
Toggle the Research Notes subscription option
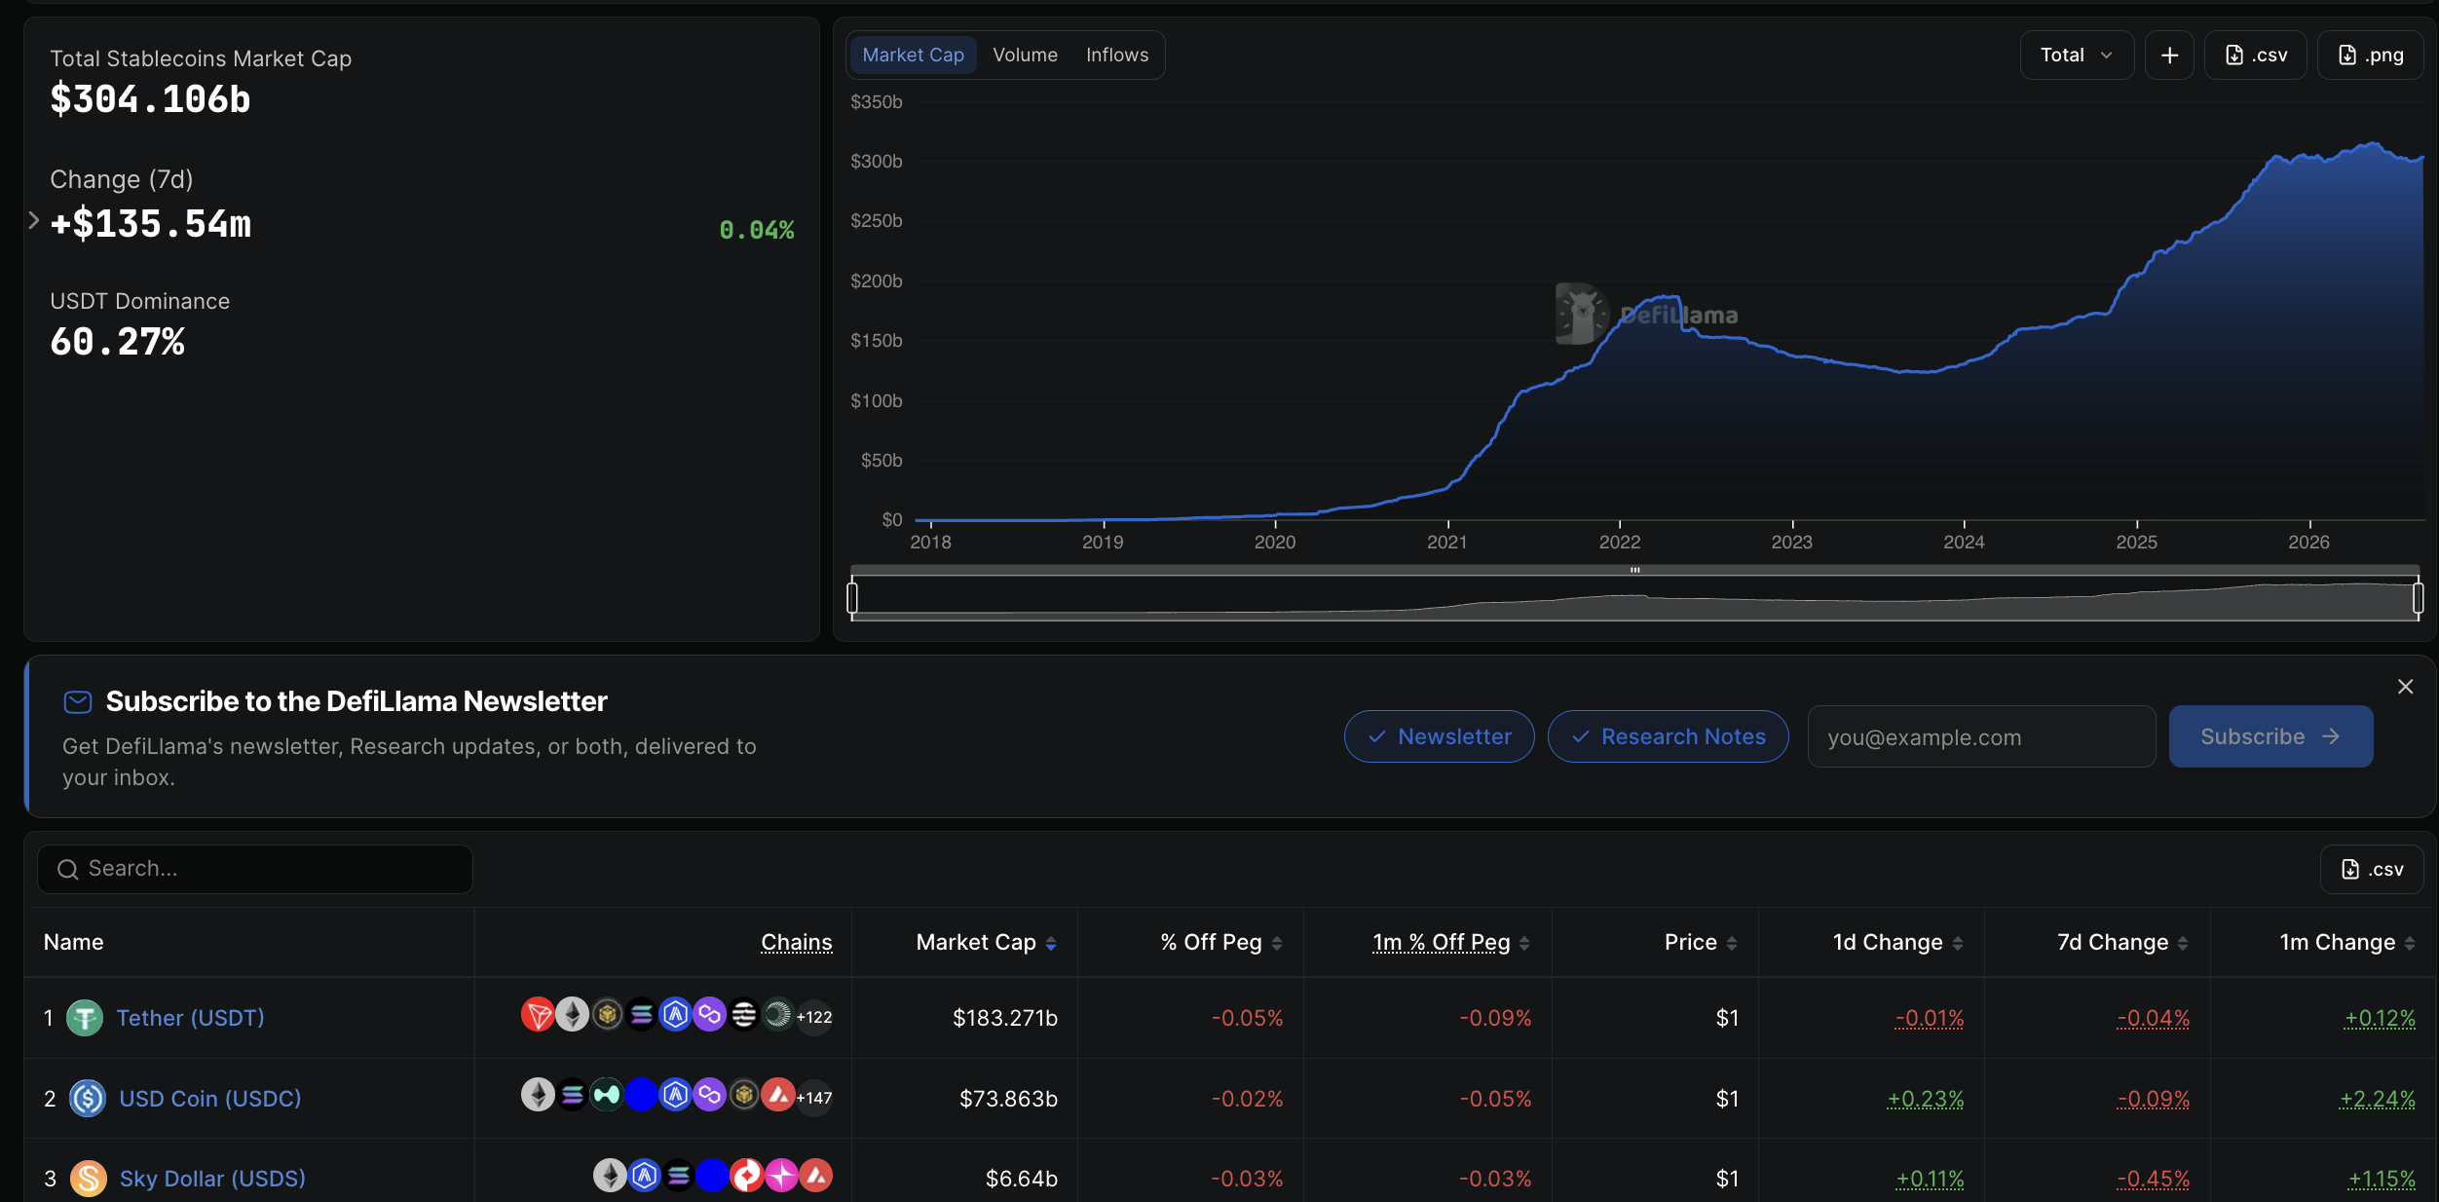pyautogui.click(x=1669, y=736)
